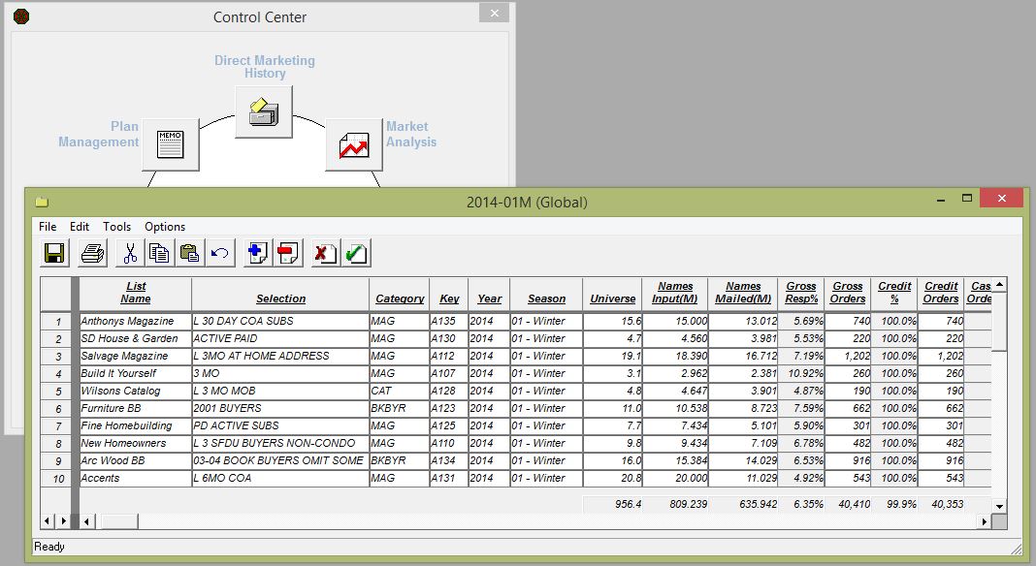Click the '10.92%' gross response cell

[801, 374]
